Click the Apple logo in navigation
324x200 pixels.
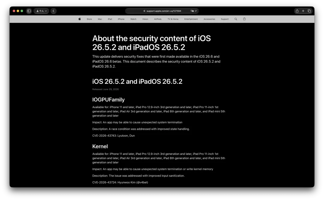point(80,19)
